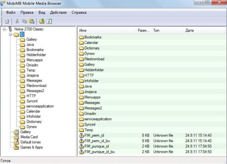Click the Default tones tree icon
Screen dimensions: 227x164
coord(16,142)
